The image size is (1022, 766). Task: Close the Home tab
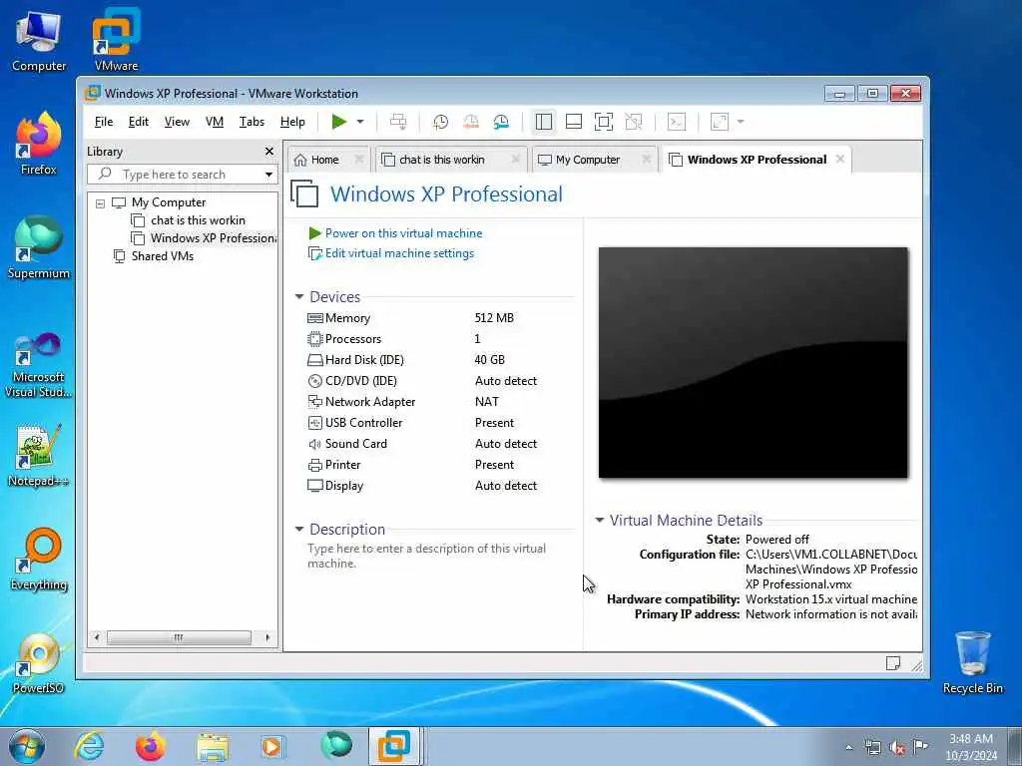click(x=359, y=159)
